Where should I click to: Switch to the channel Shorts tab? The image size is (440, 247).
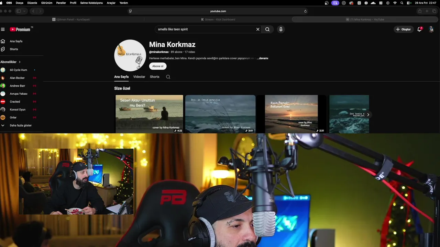pos(155,77)
